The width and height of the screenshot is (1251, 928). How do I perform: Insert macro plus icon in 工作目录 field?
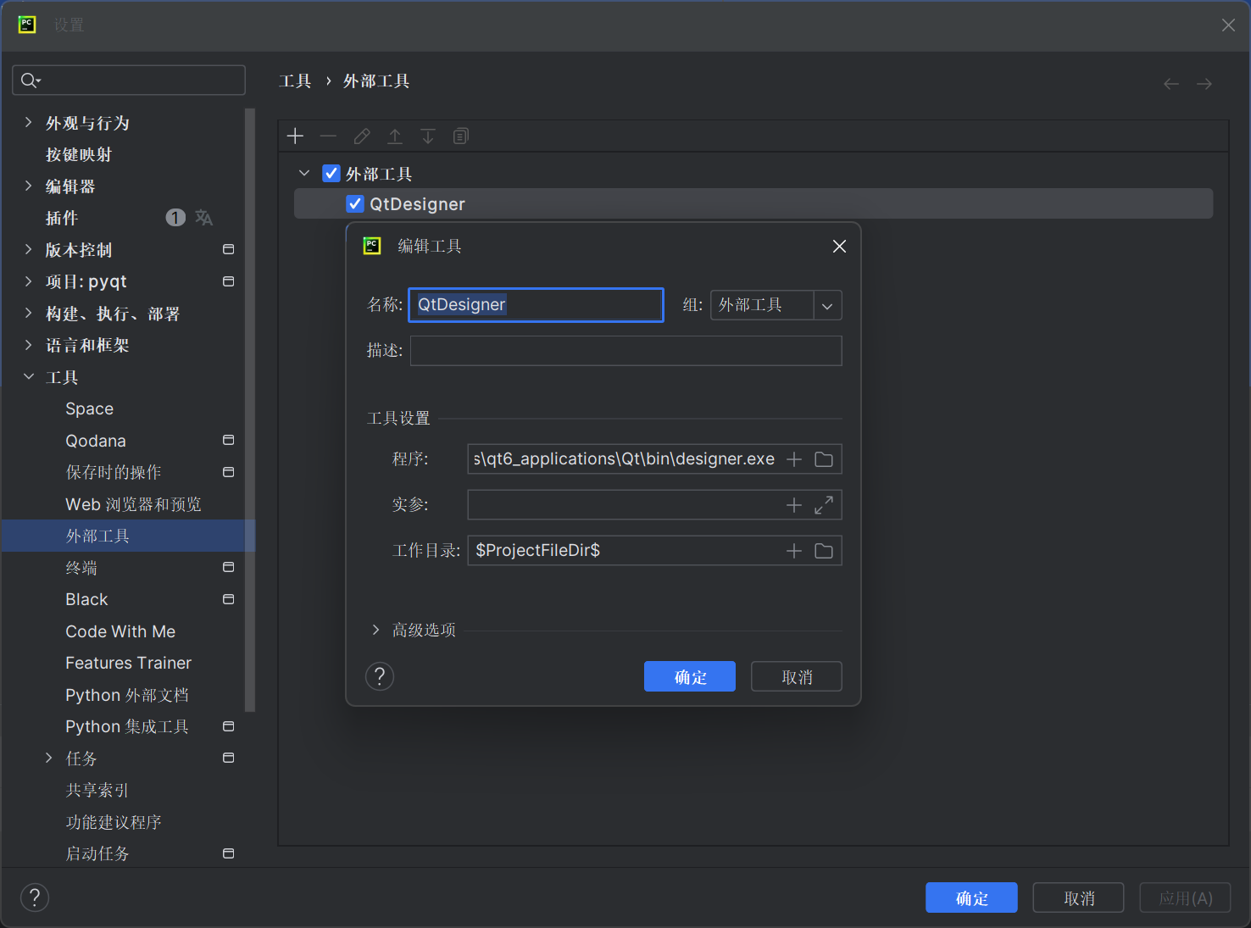coord(794,551)
